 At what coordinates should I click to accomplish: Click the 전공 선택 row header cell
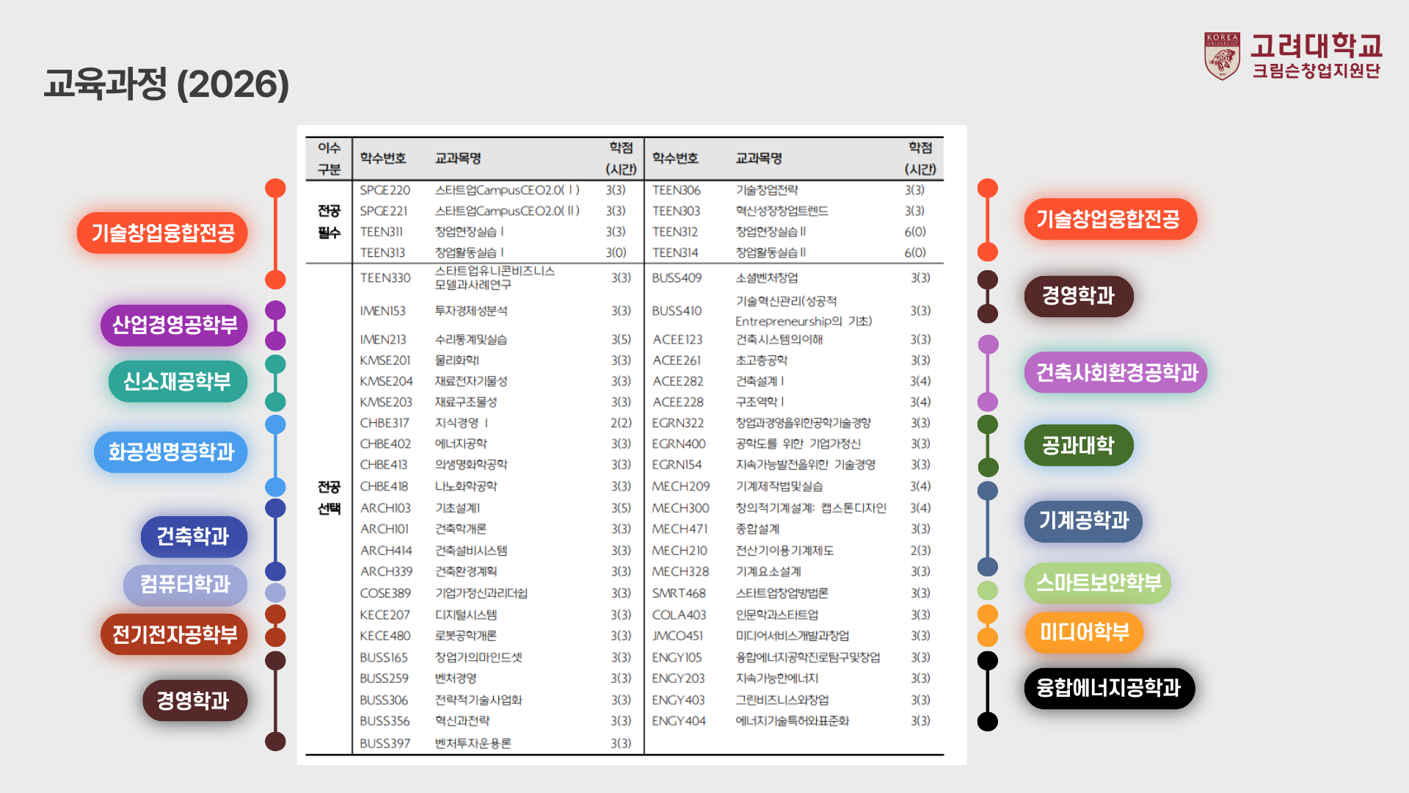[329, 497]
